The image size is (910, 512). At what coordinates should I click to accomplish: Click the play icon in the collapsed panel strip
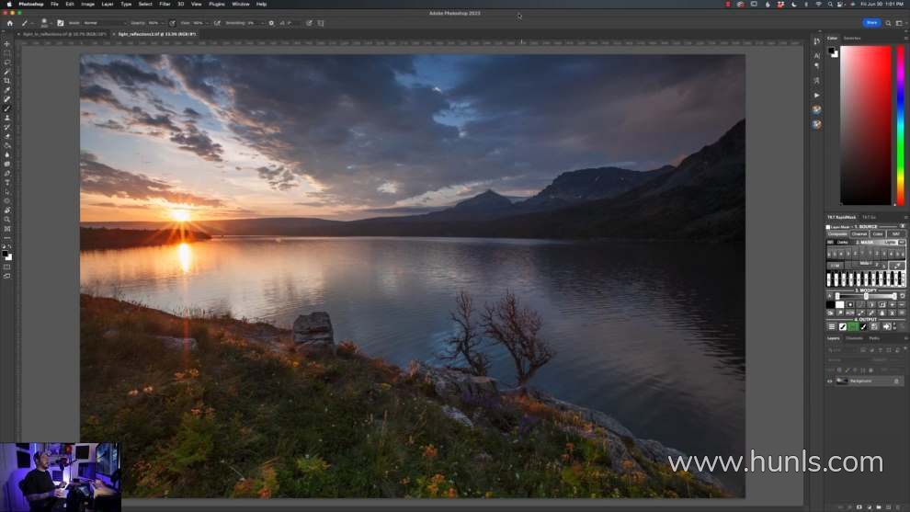[x=816, y=96]
